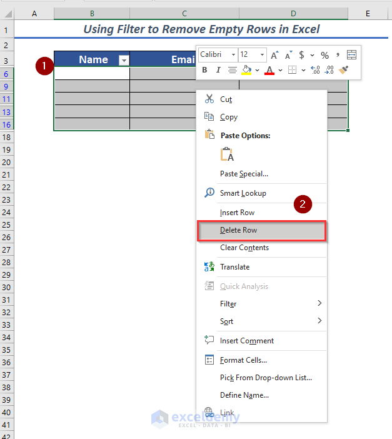Screen dimensions: 392x439
Task: Open Format Cells dialog
Action: (261, 360)
